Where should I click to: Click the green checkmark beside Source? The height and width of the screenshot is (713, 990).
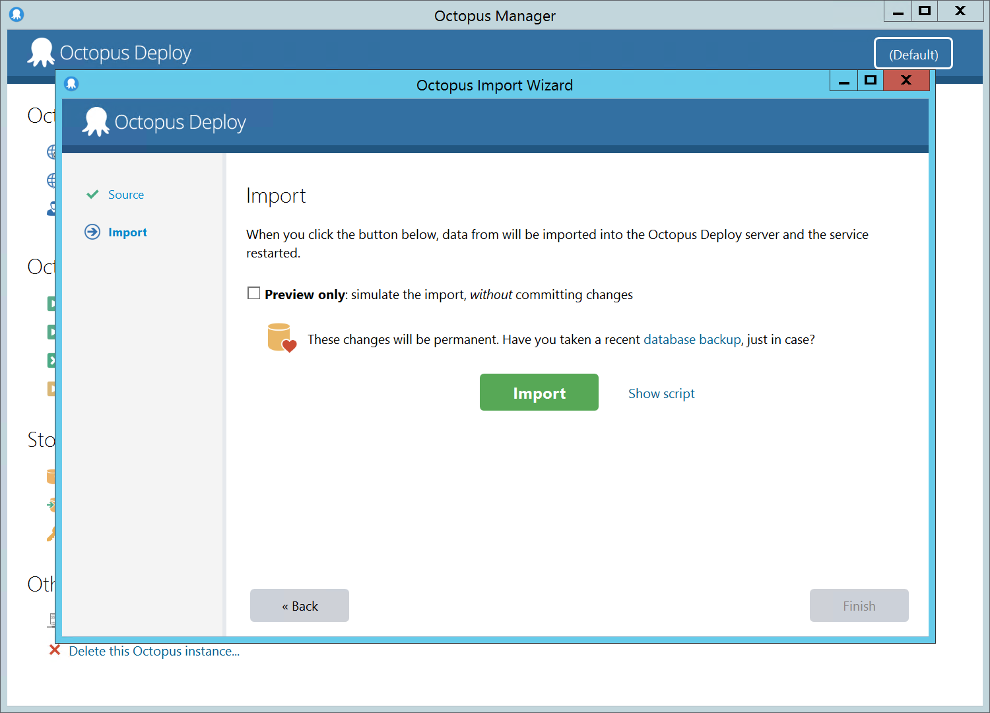pyautogui.click(x=92, y=195)
